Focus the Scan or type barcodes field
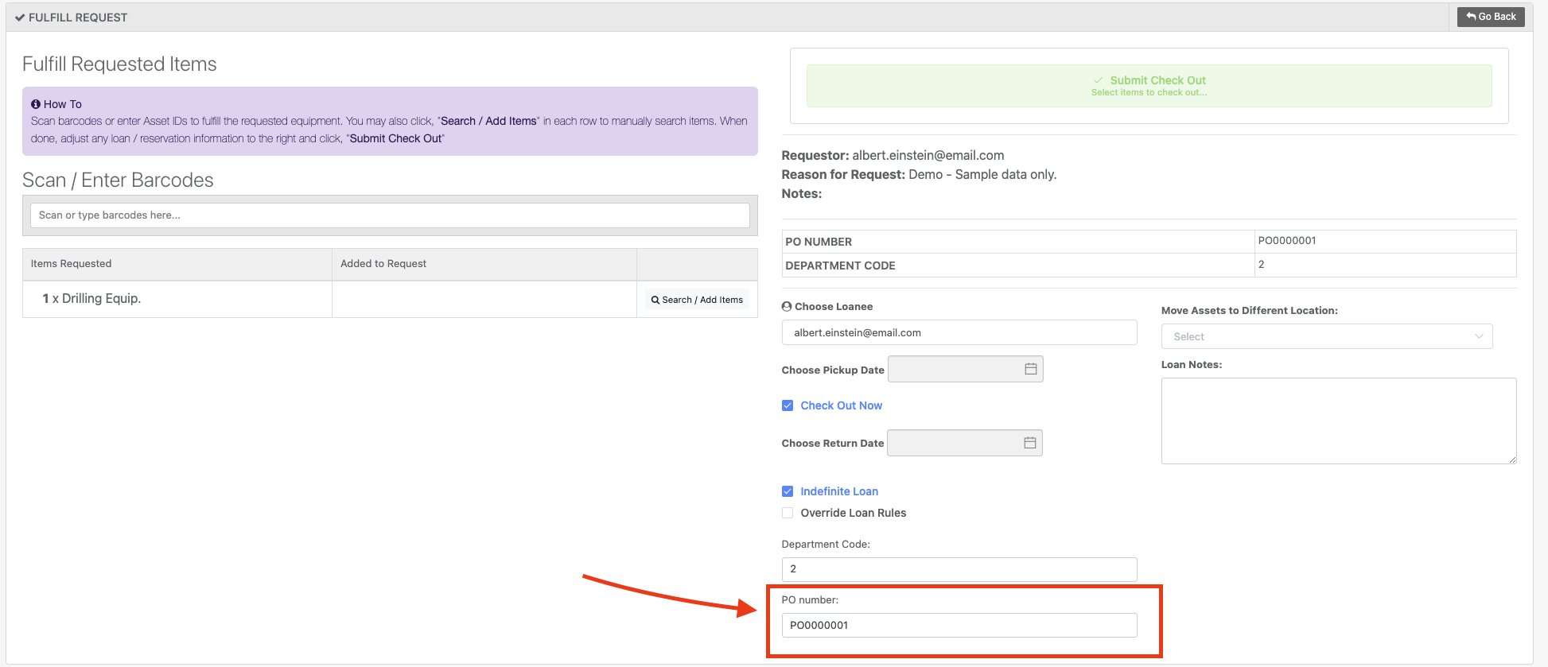 (390, 215)
